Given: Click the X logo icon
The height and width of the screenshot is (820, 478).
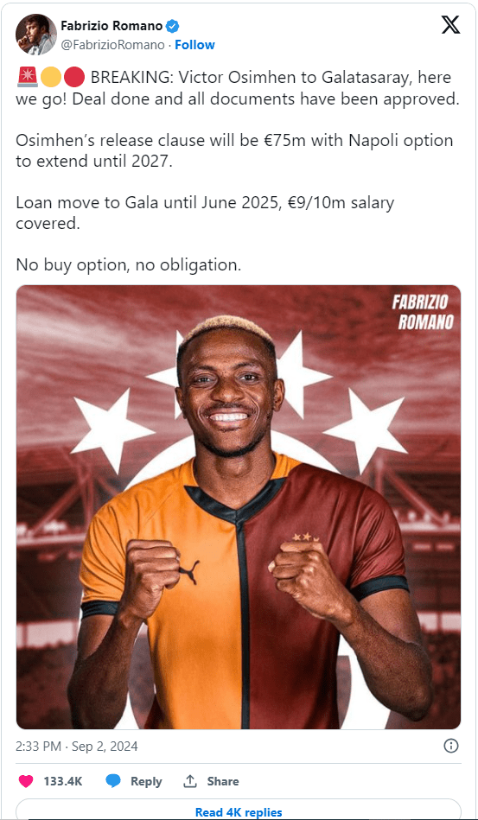Looking at the screenshot, I should click(x=450, y=24).
